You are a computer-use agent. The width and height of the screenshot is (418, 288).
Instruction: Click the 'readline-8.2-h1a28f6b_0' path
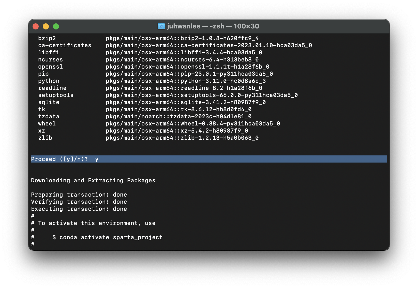coord(221,88)
